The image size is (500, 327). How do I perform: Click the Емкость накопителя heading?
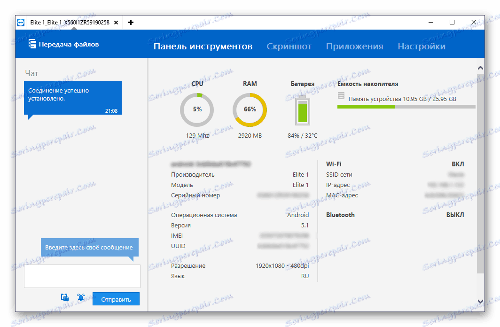tap(367, 84)
